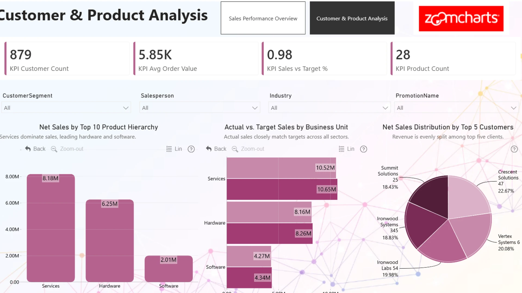Click 'Services' category label in Business Unit chart
This screenshot has height=293, width=522.
click(x=216, y=179)
